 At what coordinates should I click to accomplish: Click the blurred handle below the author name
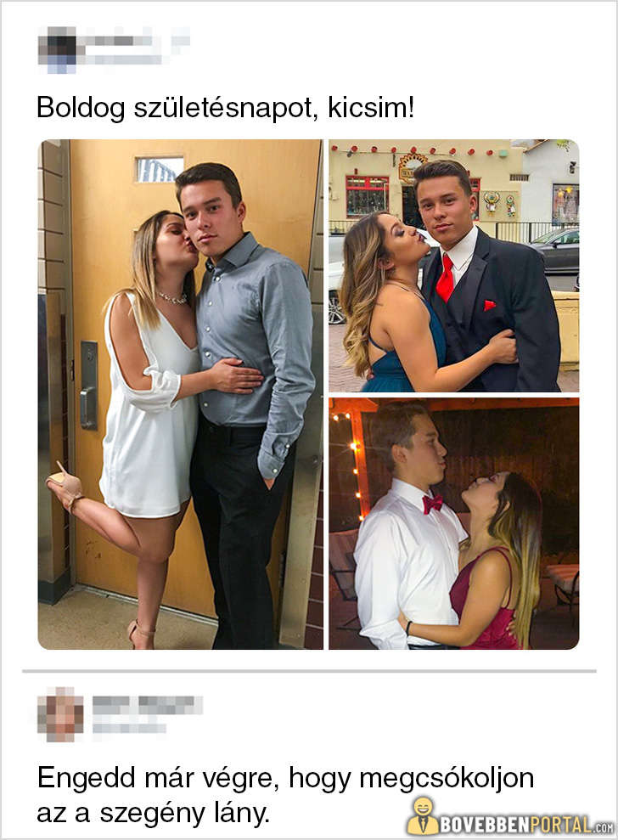click(x=123, y=59)
